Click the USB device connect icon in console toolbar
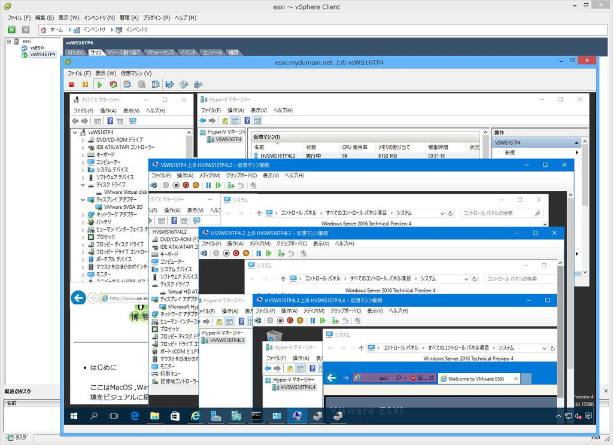613x445 pixels. 198,84
